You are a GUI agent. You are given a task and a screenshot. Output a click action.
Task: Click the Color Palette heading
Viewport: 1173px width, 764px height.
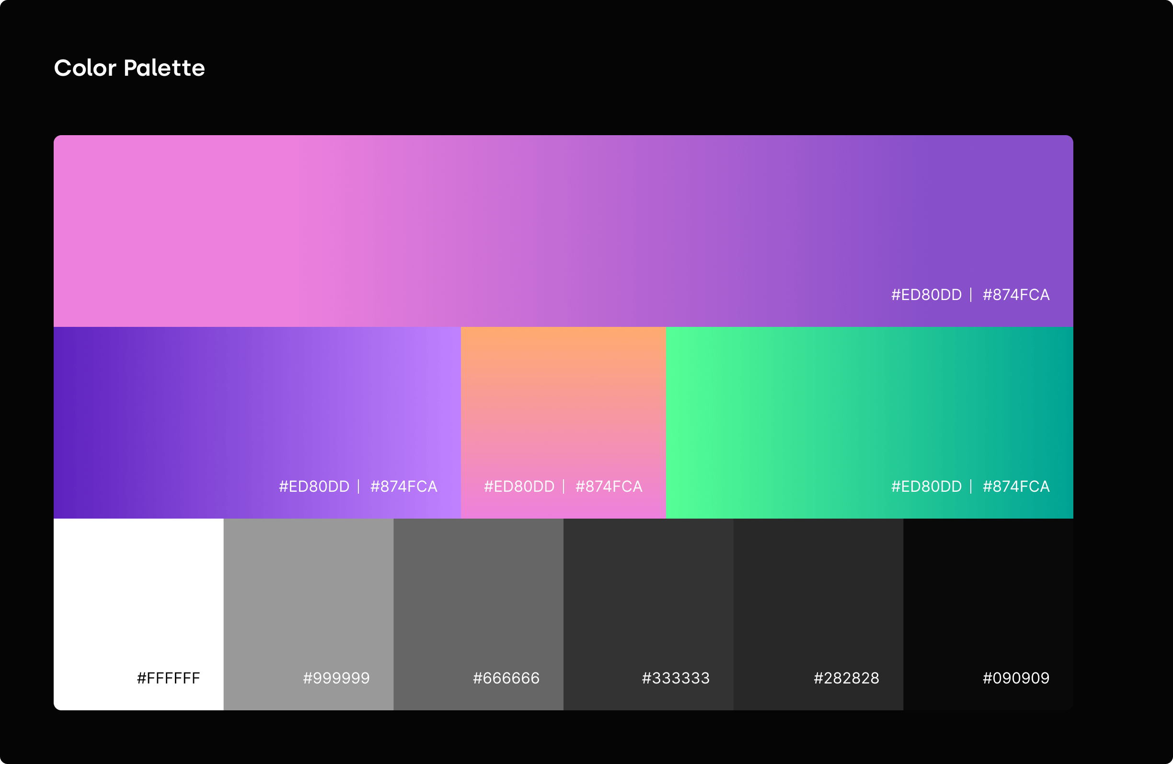tap(129, 68)
